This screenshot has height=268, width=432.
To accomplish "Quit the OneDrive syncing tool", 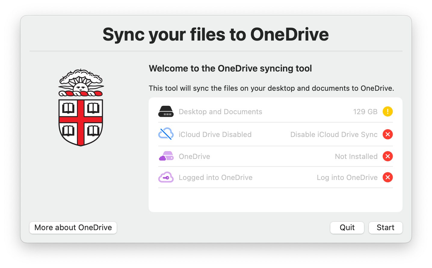I will pos(347,227).
